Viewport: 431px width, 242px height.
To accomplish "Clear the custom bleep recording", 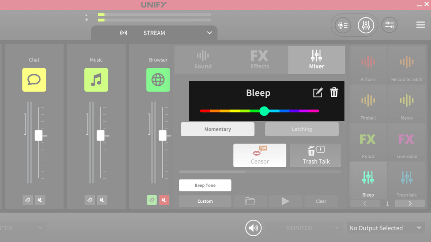I will coord(321,201).
